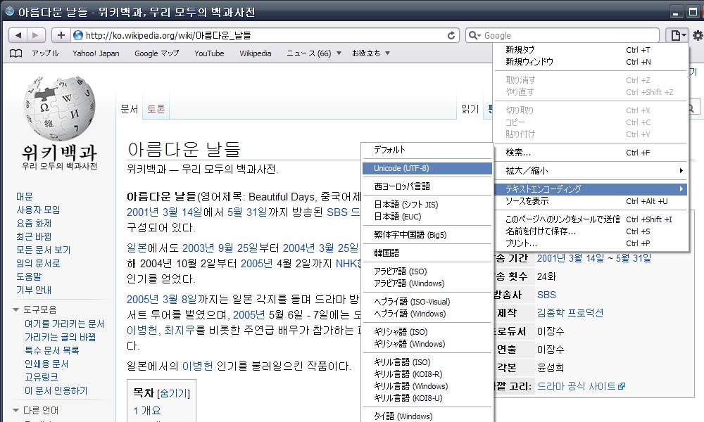Select Unicode (UTF-8) encoding

point(427,168)
